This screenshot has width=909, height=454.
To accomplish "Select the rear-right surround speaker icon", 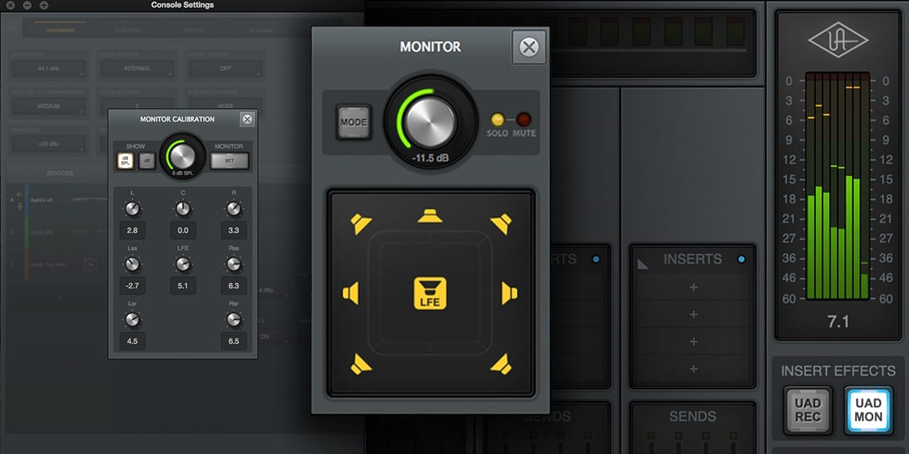I will tap(499, 362).
